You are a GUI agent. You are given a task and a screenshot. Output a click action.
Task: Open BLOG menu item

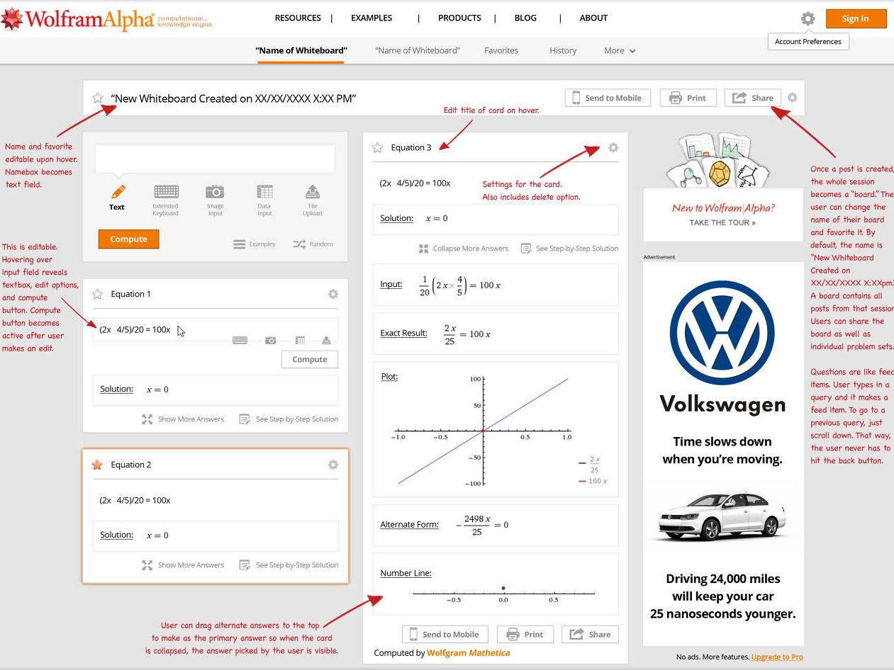[x=525, y=18]
